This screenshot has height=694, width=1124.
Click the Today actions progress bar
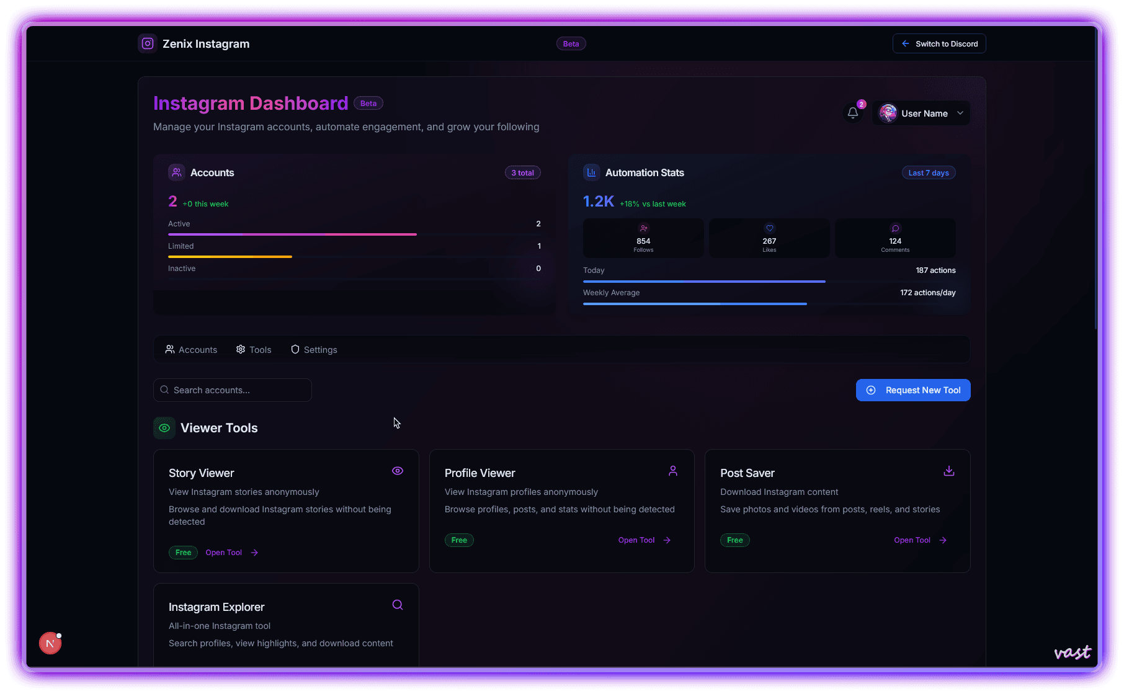(769, 282)
